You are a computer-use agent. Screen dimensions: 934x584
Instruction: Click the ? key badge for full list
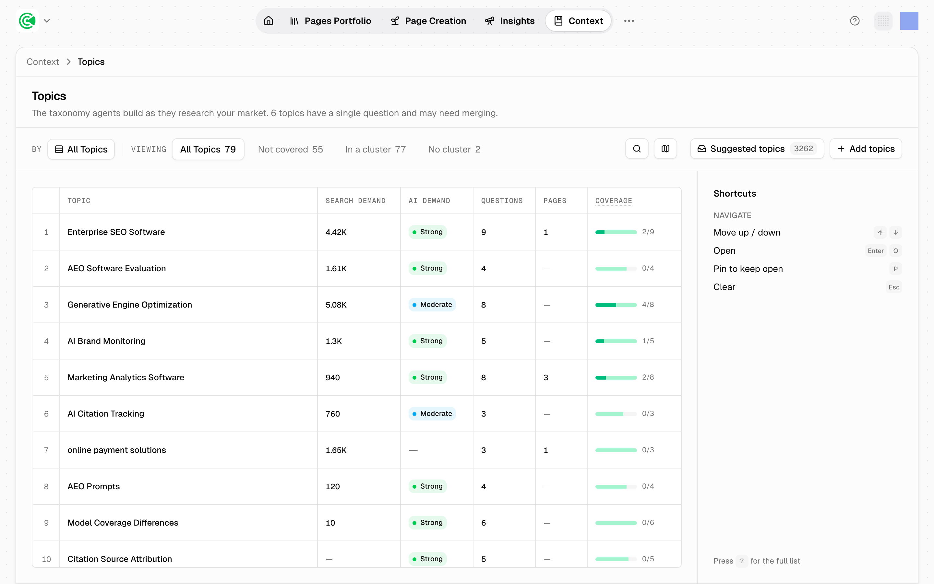[x=741, y=561]
